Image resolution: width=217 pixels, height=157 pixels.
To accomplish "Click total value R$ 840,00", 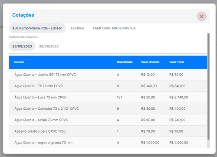I will coord(178,86).
